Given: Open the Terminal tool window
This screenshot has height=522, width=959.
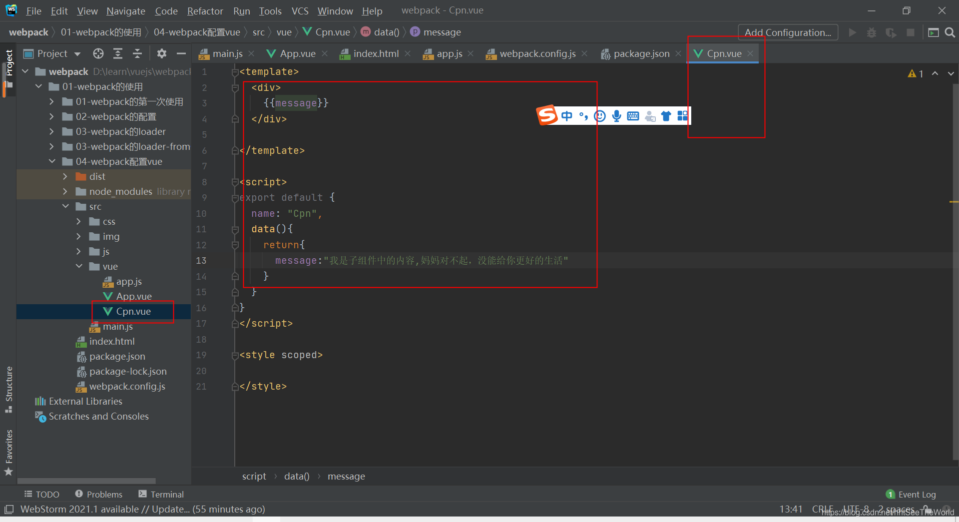Looking at the screenshot, I should point(161,494).
